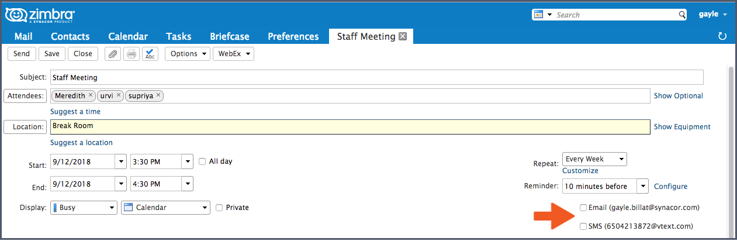Tick the Private checkbox
This screenshot has width=737, height=241.
tap(219, 207)
